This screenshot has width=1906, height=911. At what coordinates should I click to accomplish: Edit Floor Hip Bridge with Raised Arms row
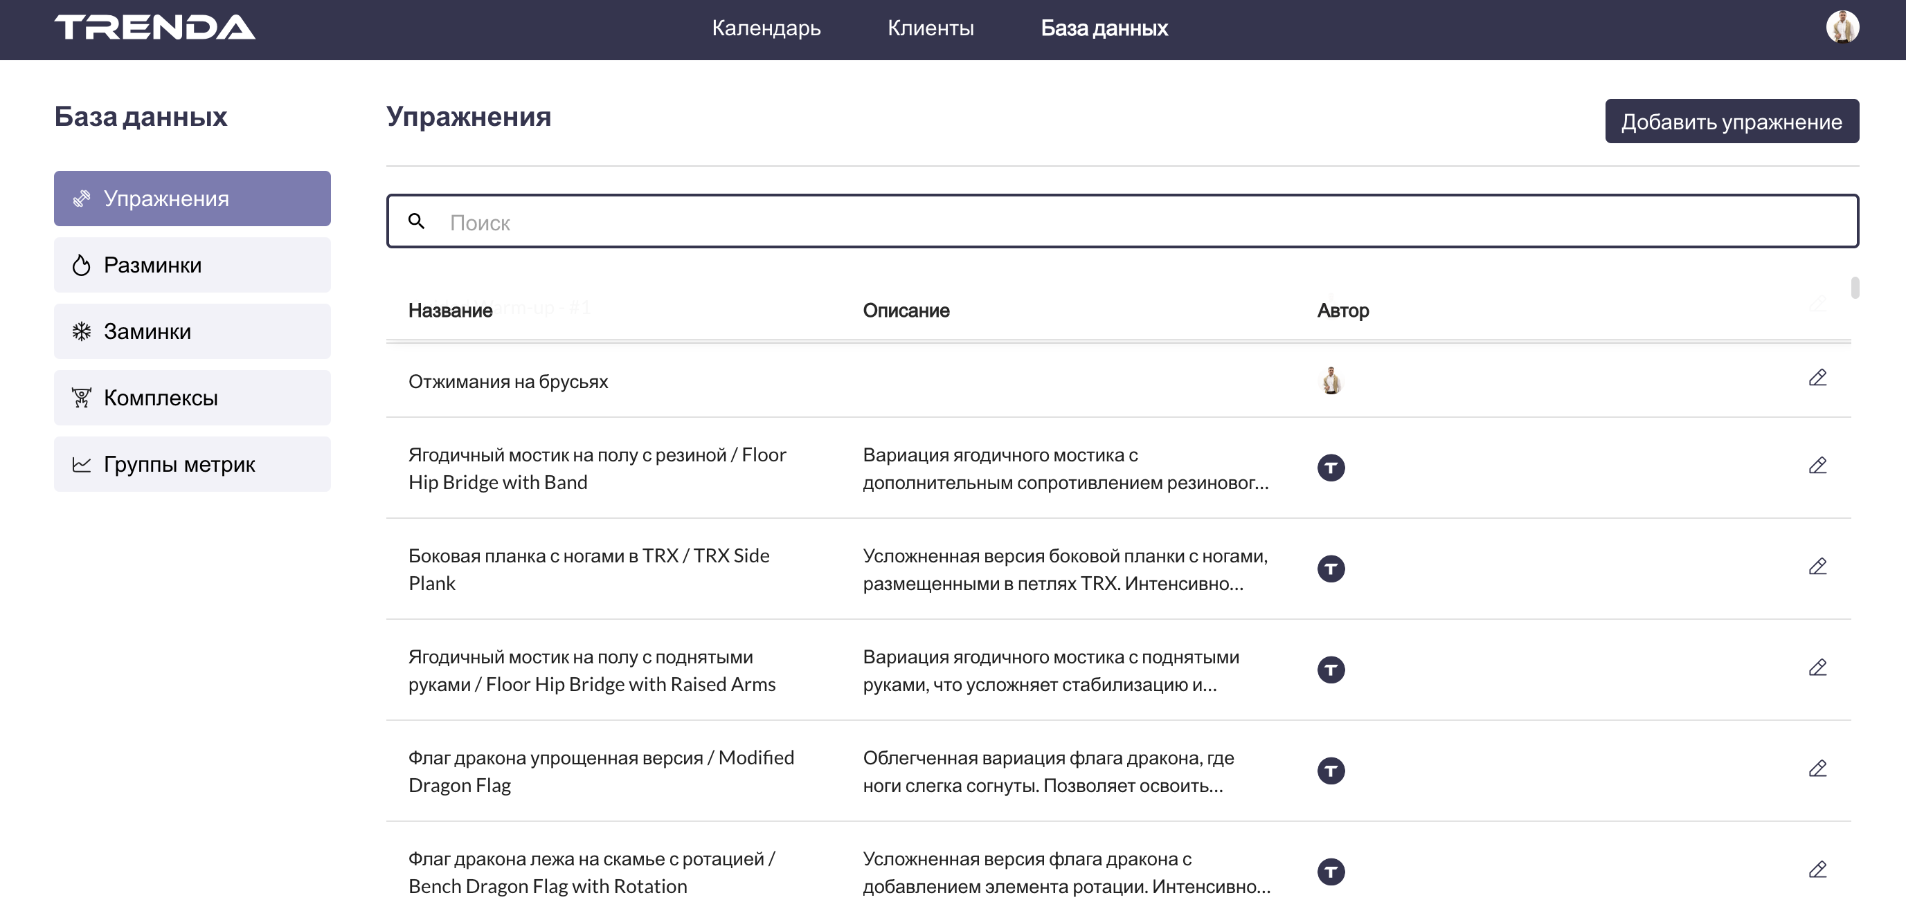tap(1817, 668)
